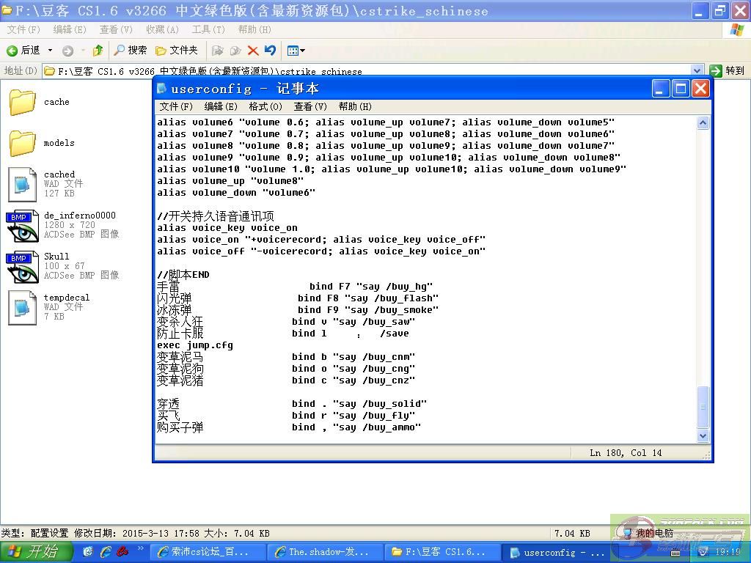Open Notepad's 编辑(E) menu

pyautogui.click(x=221, y=106)
